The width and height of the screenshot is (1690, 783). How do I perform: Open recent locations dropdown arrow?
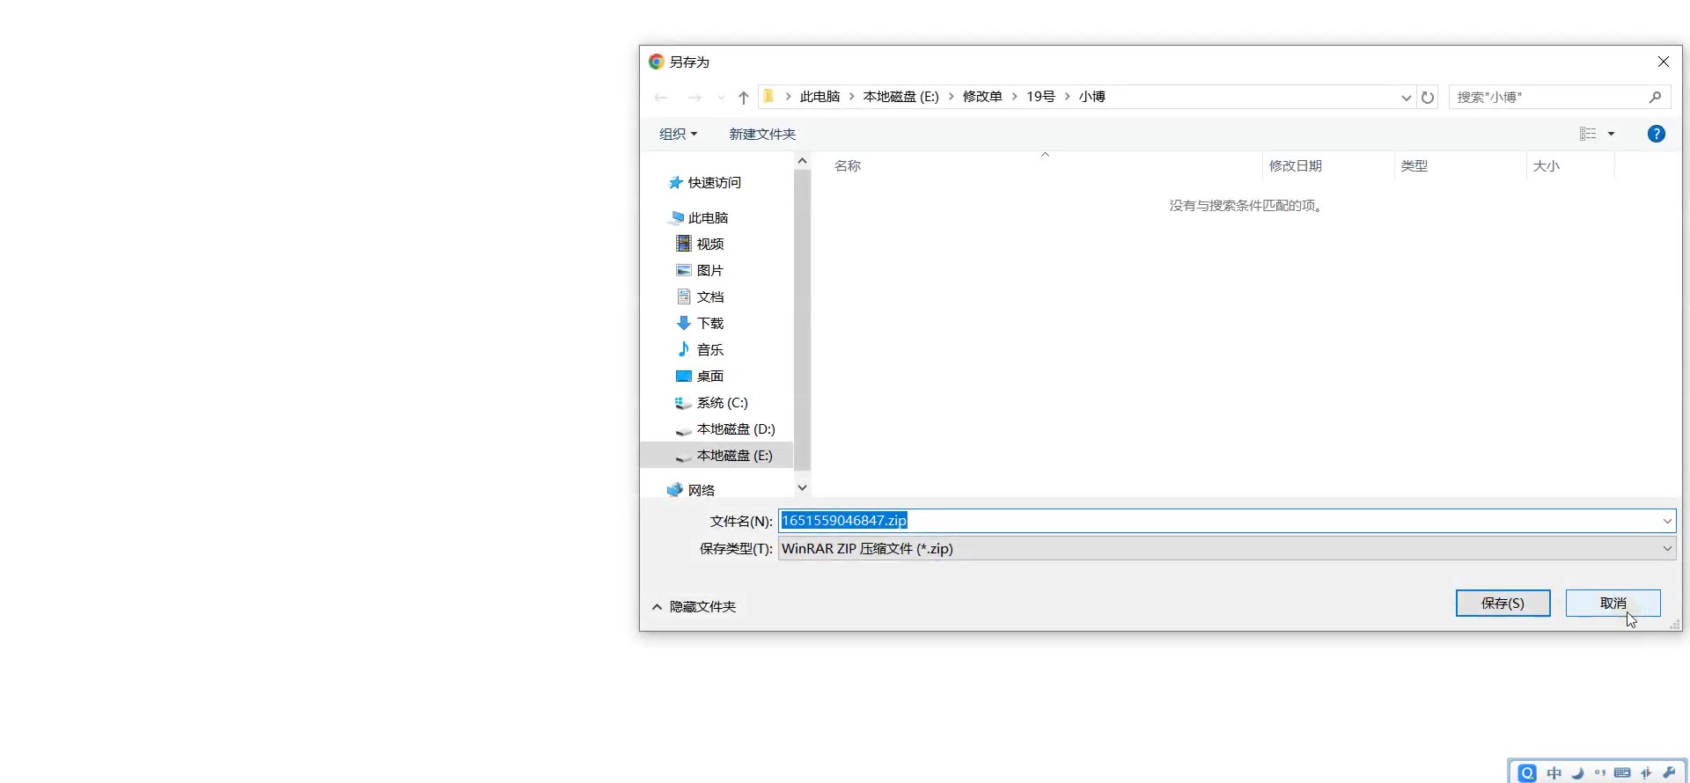coord(721,98)
